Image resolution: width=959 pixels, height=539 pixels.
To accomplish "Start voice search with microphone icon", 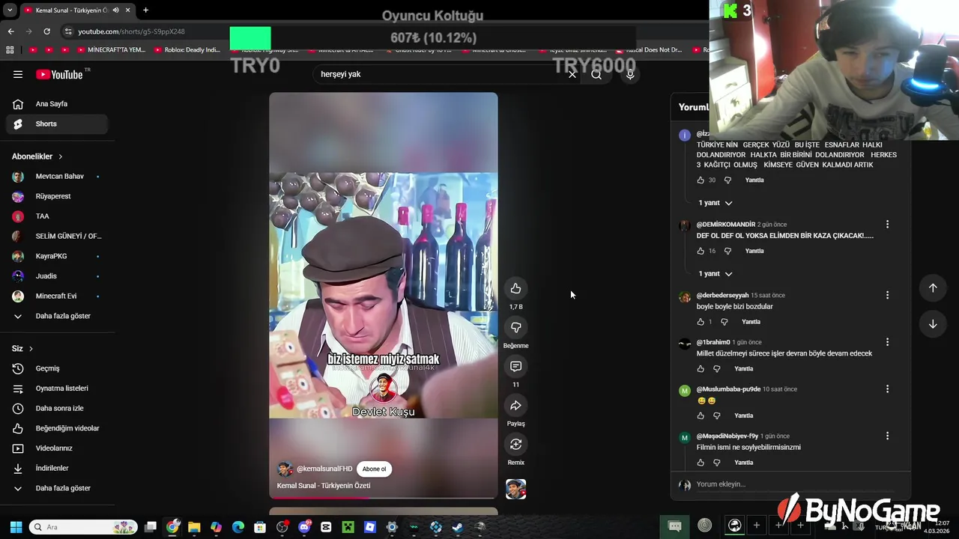I will (630, 74).
